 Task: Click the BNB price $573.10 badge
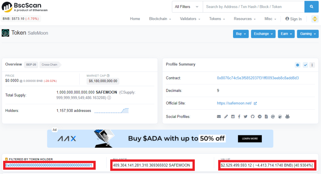21,19
